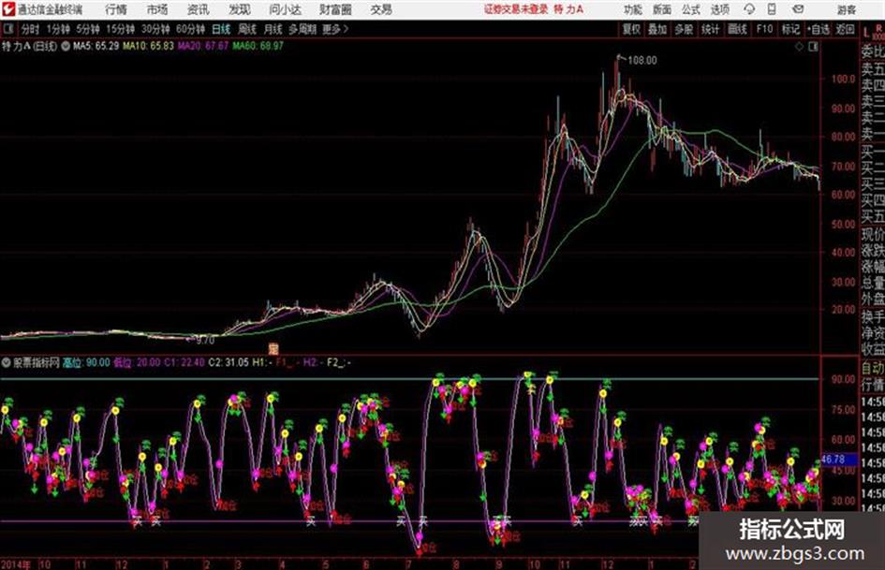
Task: Click the red 证券交易未登录 login notice
Action: pyautogui.click(x=516, y=9)
